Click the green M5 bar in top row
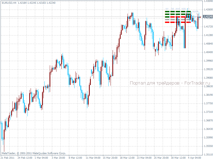The image size is (213, 160). tap(173, 12)
